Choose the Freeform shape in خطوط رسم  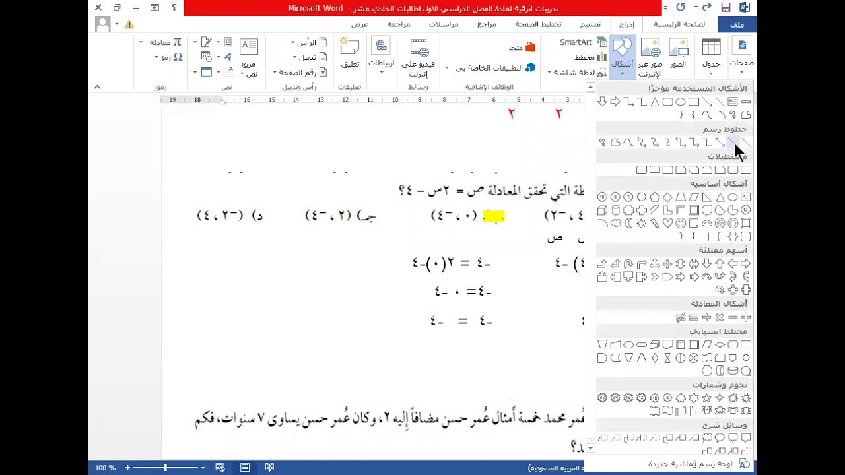[615, 142]
